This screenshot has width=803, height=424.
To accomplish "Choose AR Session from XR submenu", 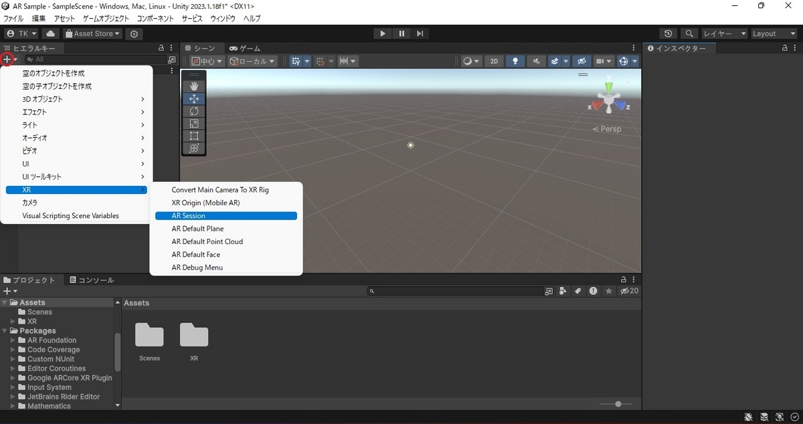I will [226, 216].
